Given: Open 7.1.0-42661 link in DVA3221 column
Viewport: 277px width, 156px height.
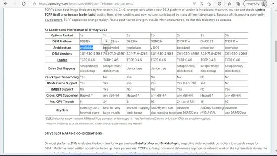Looking at the screenshot, I should click(x=215, y=54).
